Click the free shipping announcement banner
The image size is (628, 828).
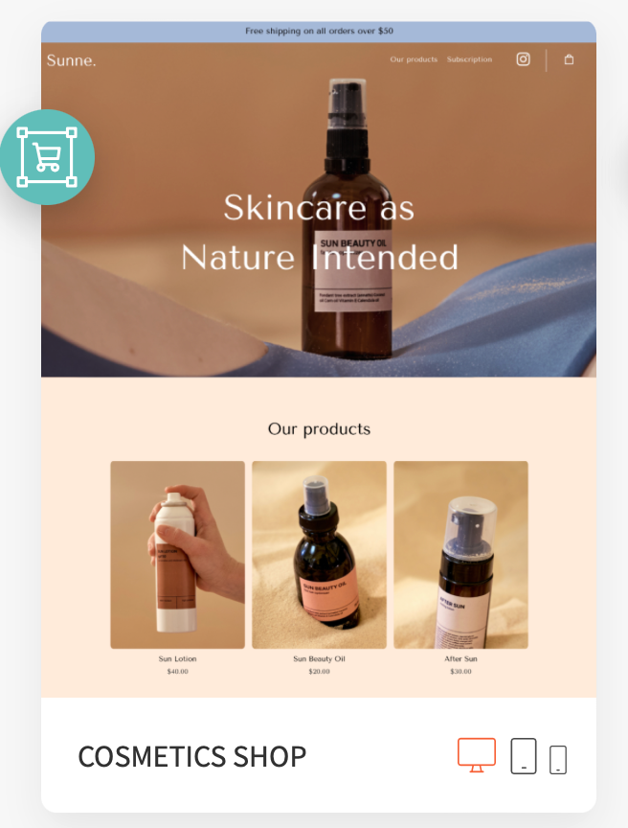(319, 32)
